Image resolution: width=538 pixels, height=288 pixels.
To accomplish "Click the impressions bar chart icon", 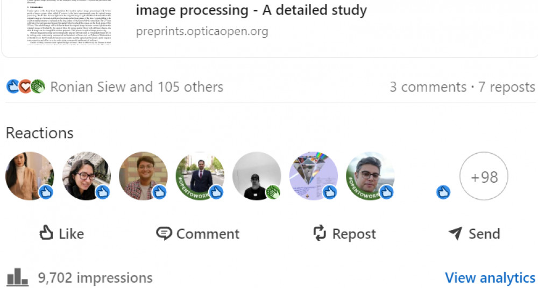I will (x=17, y=277).
